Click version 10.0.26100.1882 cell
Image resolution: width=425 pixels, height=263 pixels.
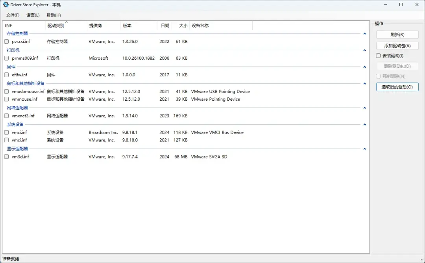click(x=139, y=58)
